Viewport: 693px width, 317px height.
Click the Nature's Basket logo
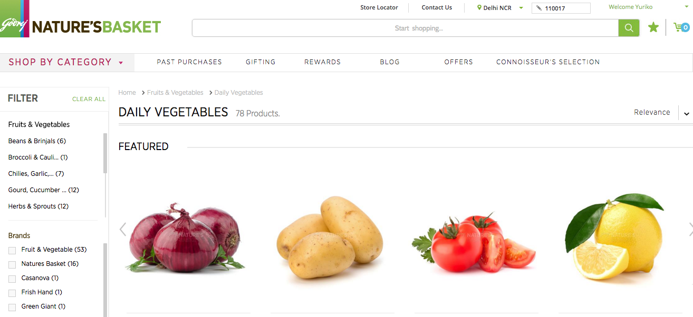coord(81,19)
